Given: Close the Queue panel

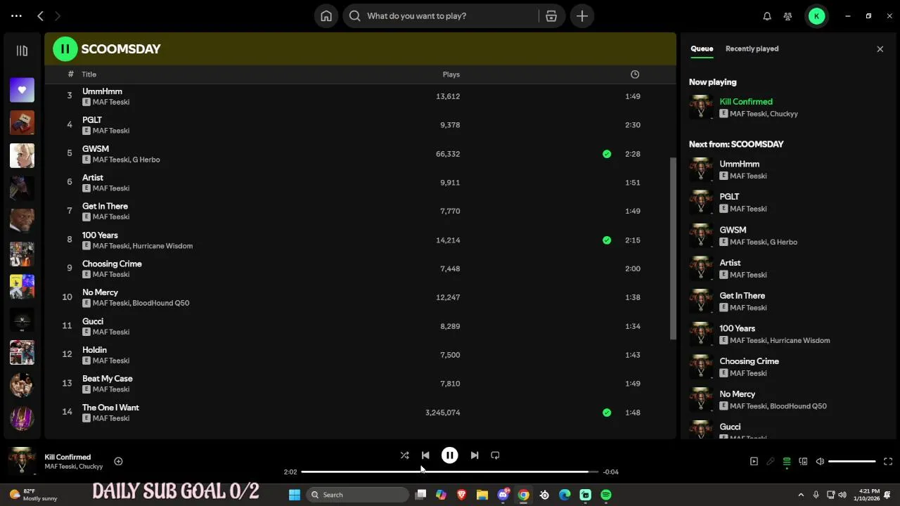Looking at the screenshot, I should point(880,49).
